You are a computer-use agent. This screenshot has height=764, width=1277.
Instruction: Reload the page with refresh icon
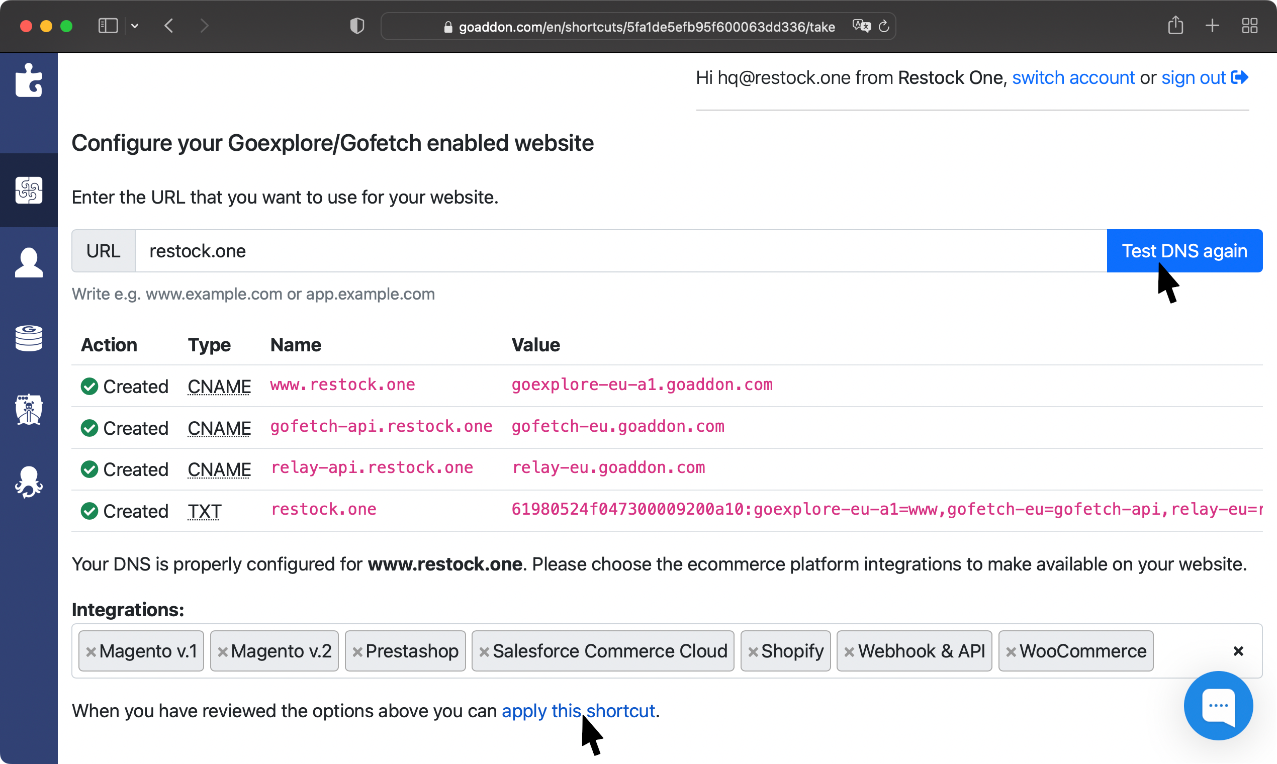(884, 26)
